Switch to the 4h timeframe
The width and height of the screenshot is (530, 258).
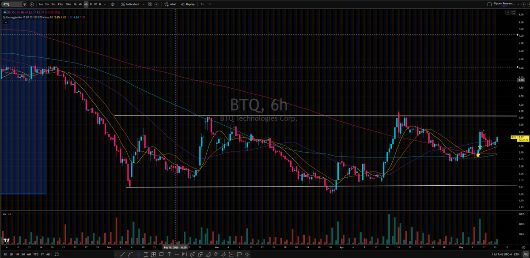point(80,4)
